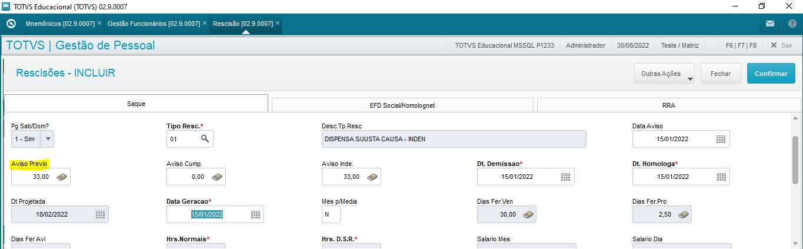Open calculator icon for Aviso Previo
The height and width of the screenshot is (249, 803).
point(61,177)
